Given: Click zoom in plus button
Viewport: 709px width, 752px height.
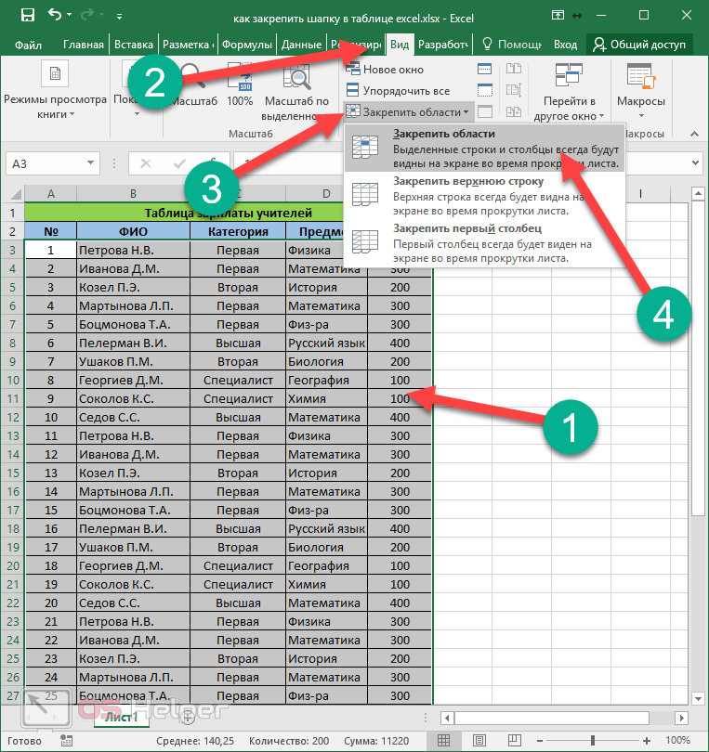Looking at the screenshot, I should pyautogui.click(x=647, y=741).
